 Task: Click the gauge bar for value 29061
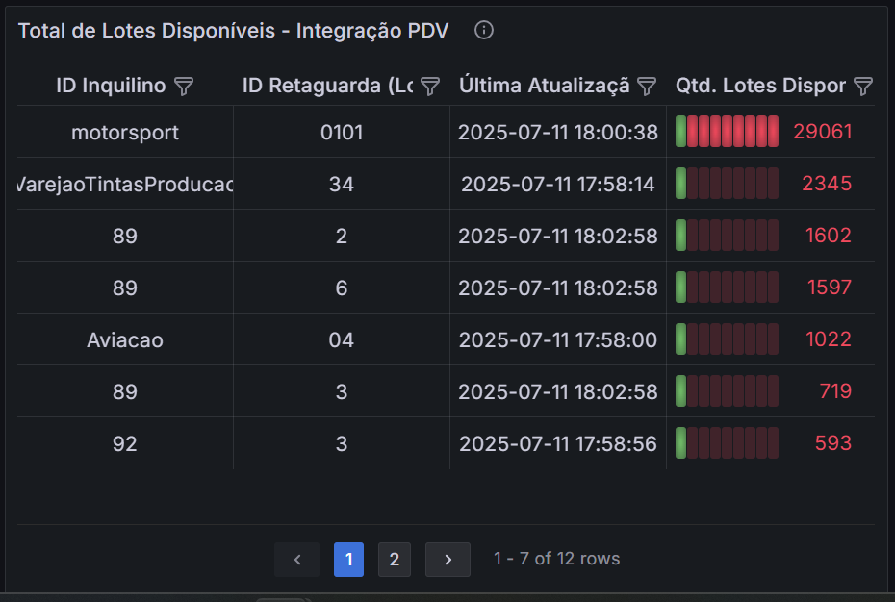[x=728, y=132]
